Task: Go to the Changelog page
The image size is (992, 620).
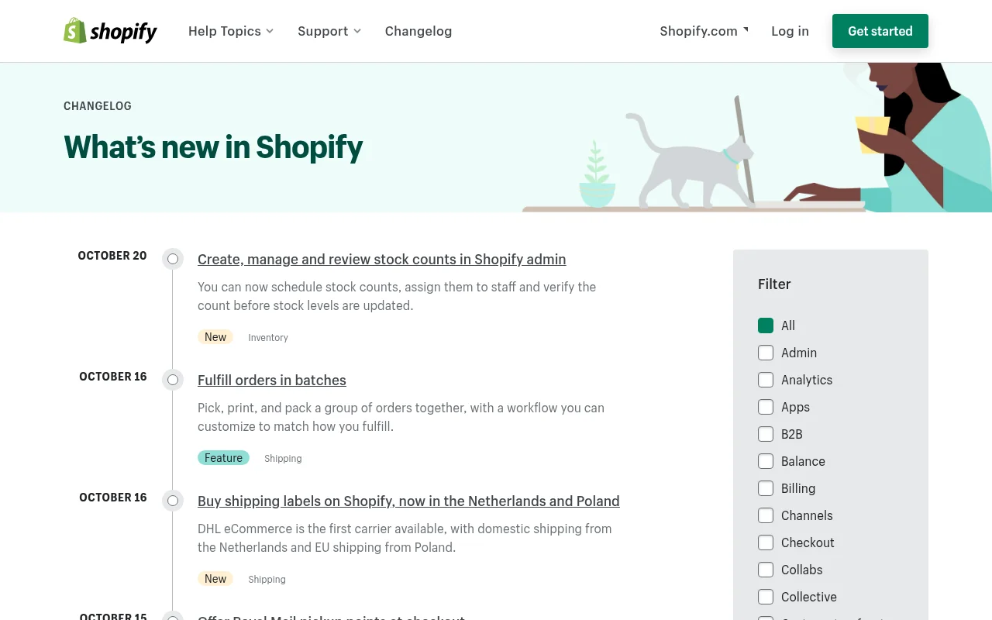Action: coord(418,31)
